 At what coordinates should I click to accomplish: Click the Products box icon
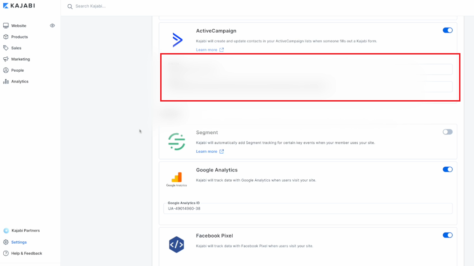[x=6, y=37]
